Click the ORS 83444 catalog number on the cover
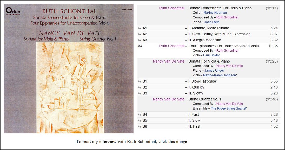Image resolution: width=285 pixels, height=150 pixels. 127,9
